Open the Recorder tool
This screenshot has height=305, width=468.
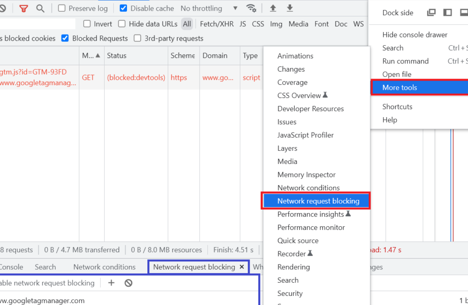[x=317, y=254]
